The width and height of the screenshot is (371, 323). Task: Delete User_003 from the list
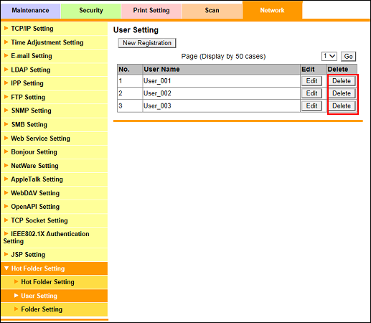coord(342,106)
